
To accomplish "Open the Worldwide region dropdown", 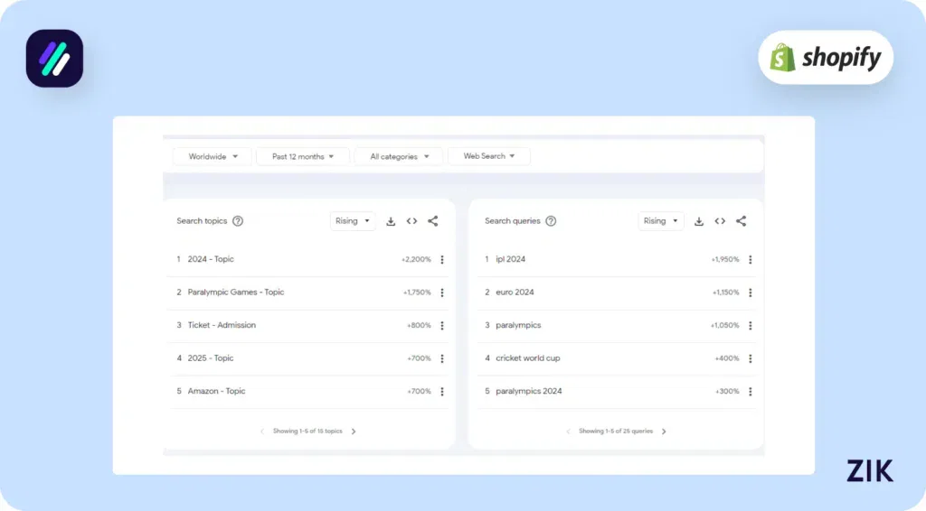I will click(213, 156).
